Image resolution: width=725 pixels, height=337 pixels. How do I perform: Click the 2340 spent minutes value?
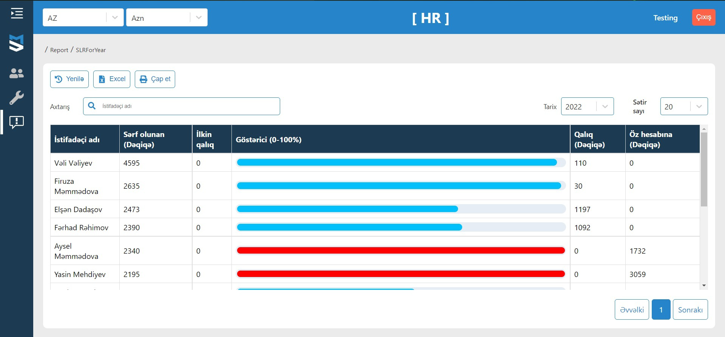click(x=131, y=251)
